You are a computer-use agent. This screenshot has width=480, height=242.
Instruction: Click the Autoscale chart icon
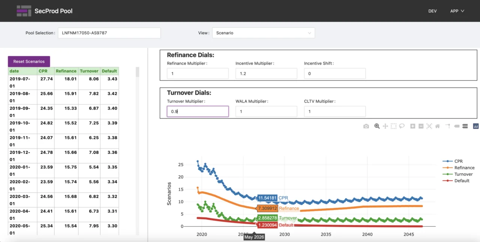[429, 126]
